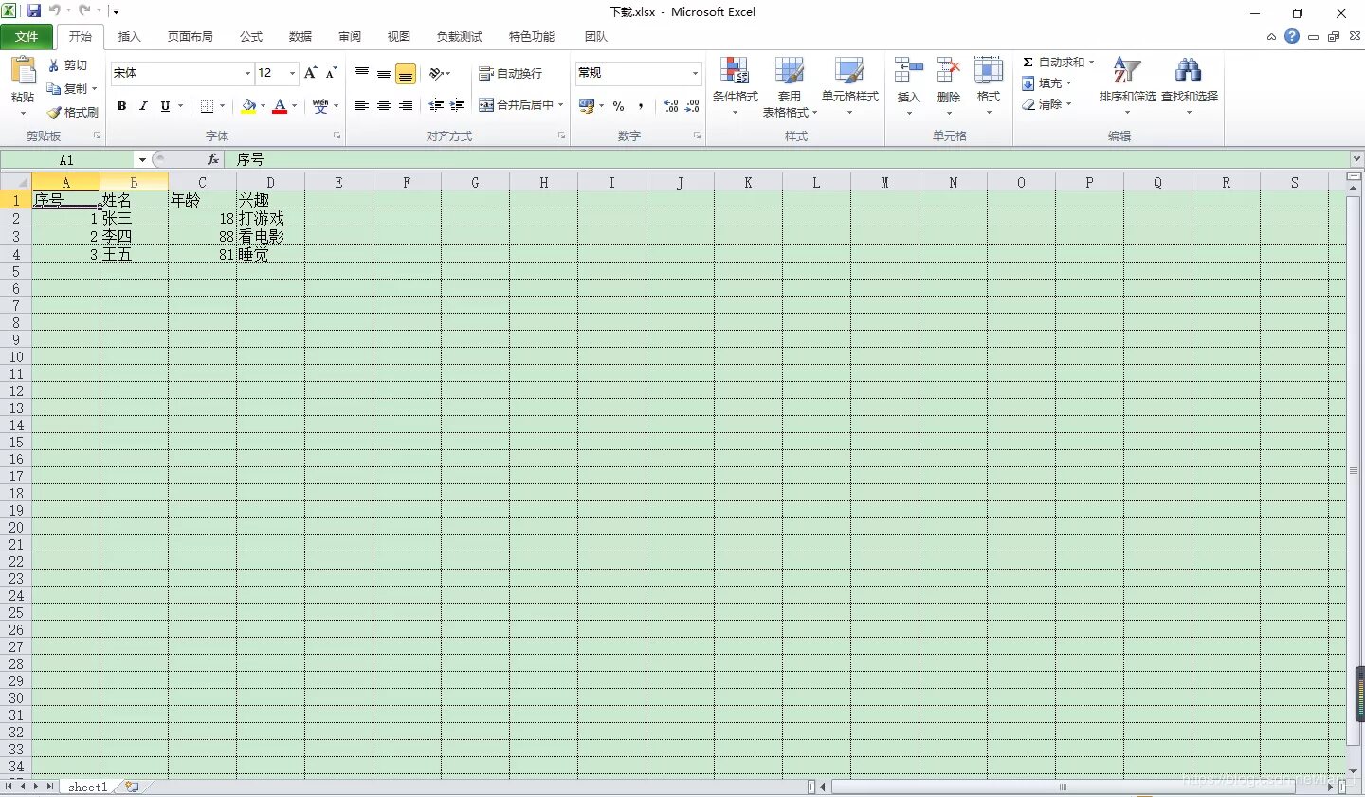Screen dimensions: 1365x797
Task: Open Format as Table (套用表格格式)
Action: 789,85
